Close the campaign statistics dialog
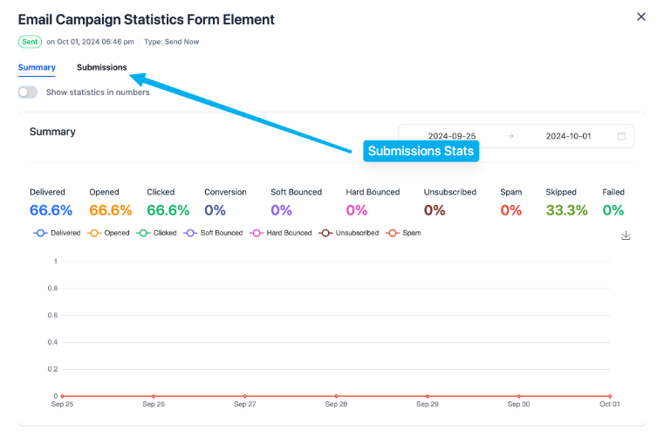 (641, 17)
